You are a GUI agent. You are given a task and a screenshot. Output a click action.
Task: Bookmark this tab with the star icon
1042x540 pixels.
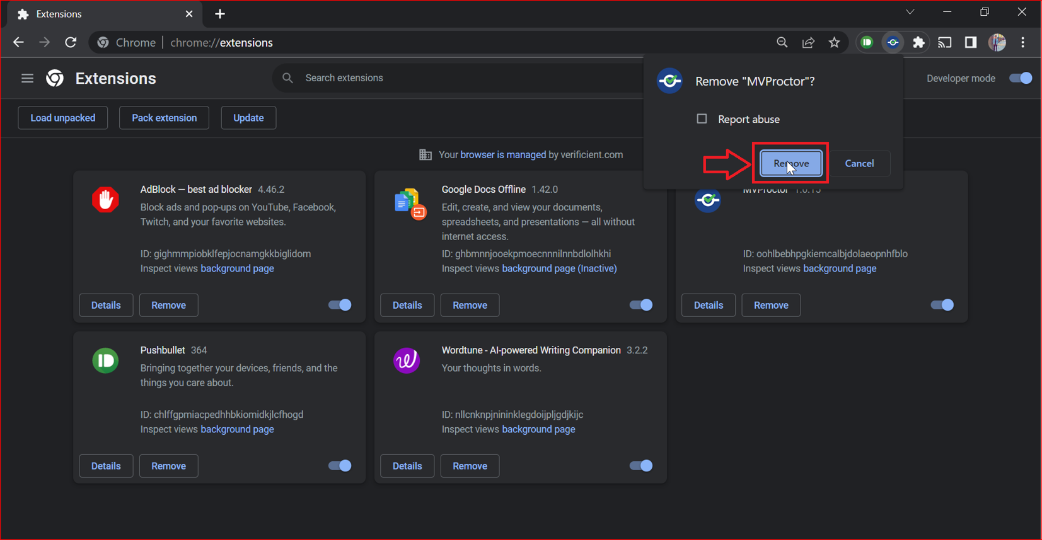[x=835, y=42]
